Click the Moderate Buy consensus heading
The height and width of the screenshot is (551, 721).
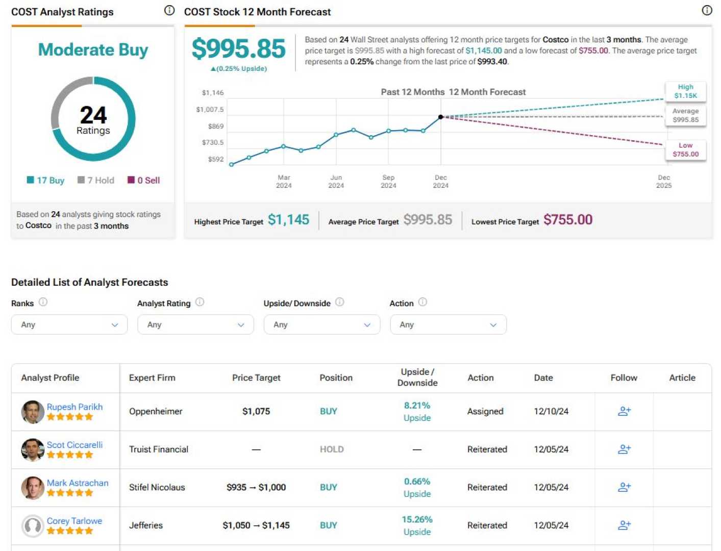click(93, 49)
